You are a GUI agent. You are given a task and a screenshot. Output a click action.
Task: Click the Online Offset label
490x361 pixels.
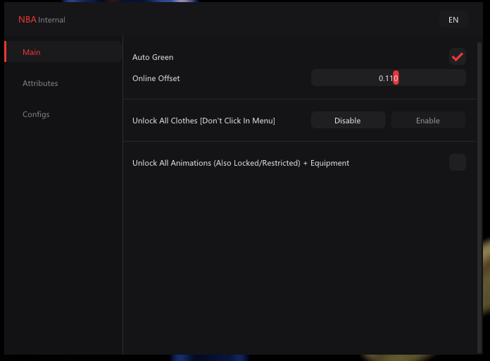coord(156,78)
